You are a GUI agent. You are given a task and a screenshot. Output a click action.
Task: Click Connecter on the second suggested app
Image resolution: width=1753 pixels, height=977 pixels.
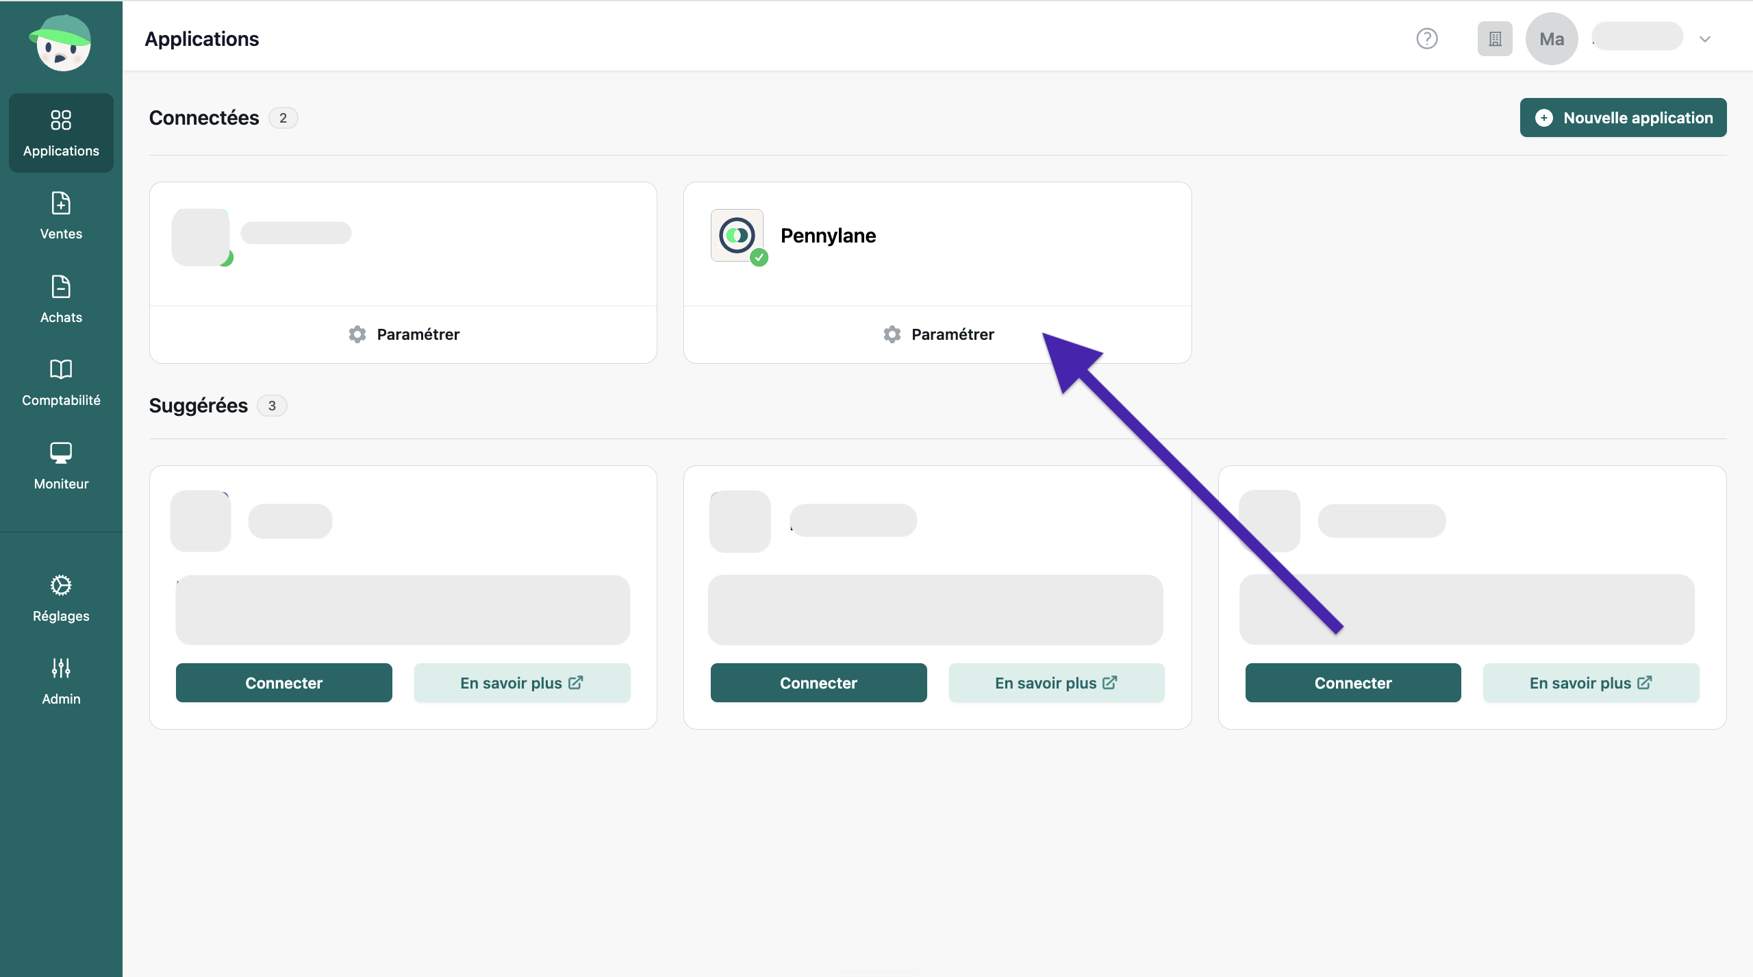[x=819, y=682]
